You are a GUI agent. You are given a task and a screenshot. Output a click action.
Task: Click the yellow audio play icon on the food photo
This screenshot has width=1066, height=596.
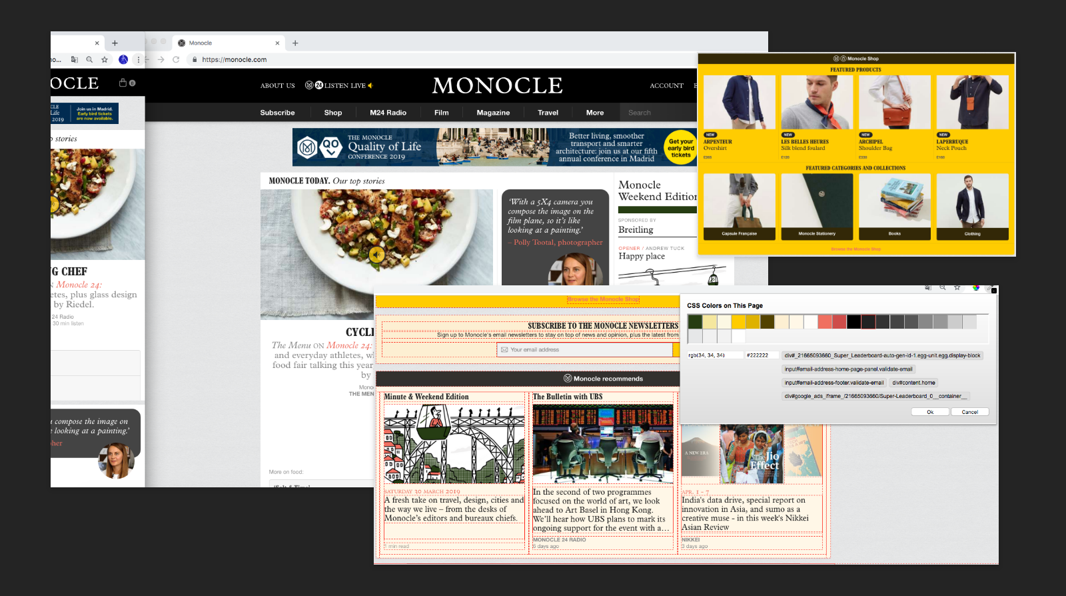(377, 254)
